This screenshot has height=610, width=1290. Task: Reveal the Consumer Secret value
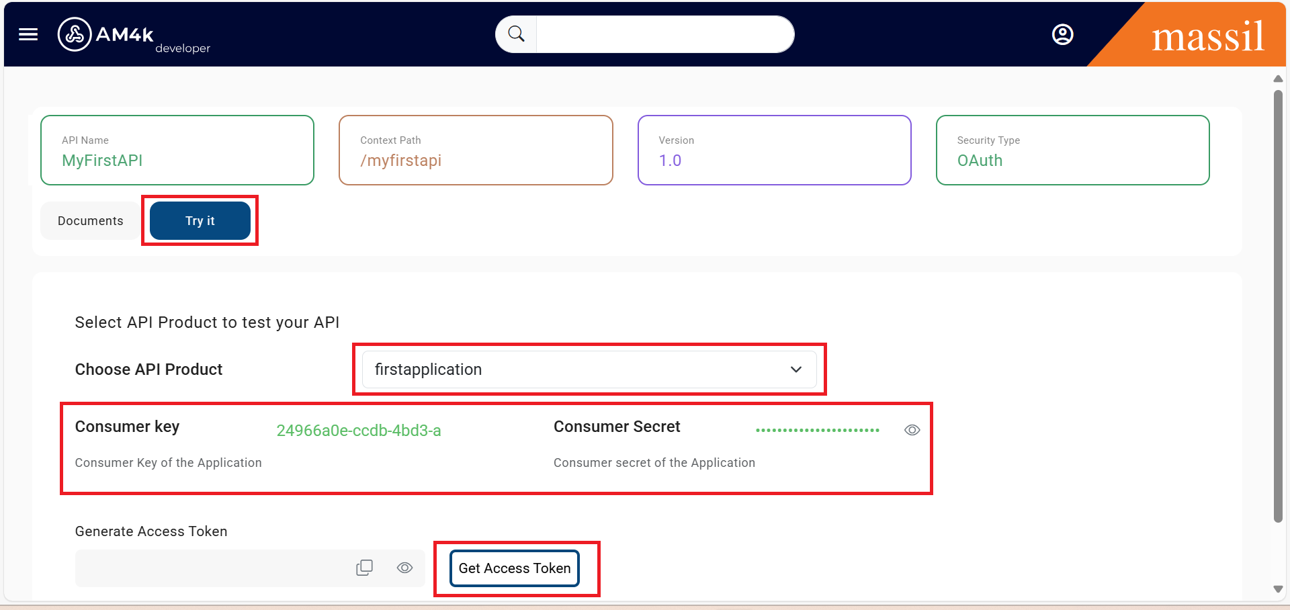pyautogui.click(x=912, y=430)
